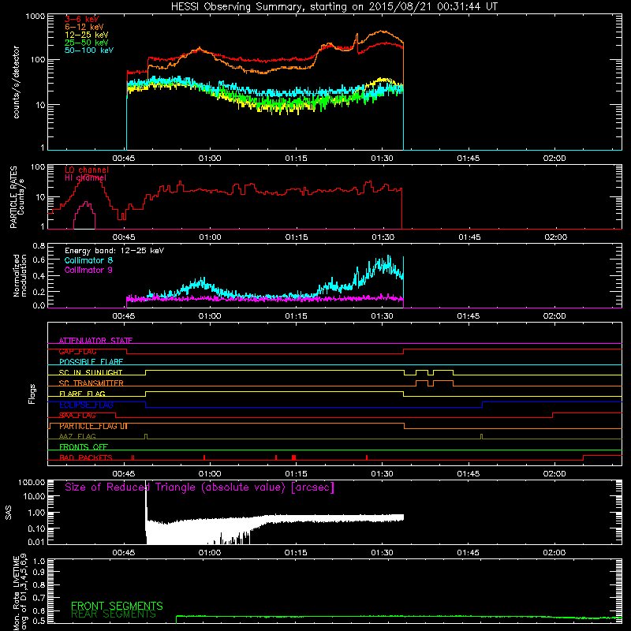The width and height of the screenshot is (631, 631).
Task: Click the Mon. Rate LIVETIME axis label
Action: click(21, 592)
